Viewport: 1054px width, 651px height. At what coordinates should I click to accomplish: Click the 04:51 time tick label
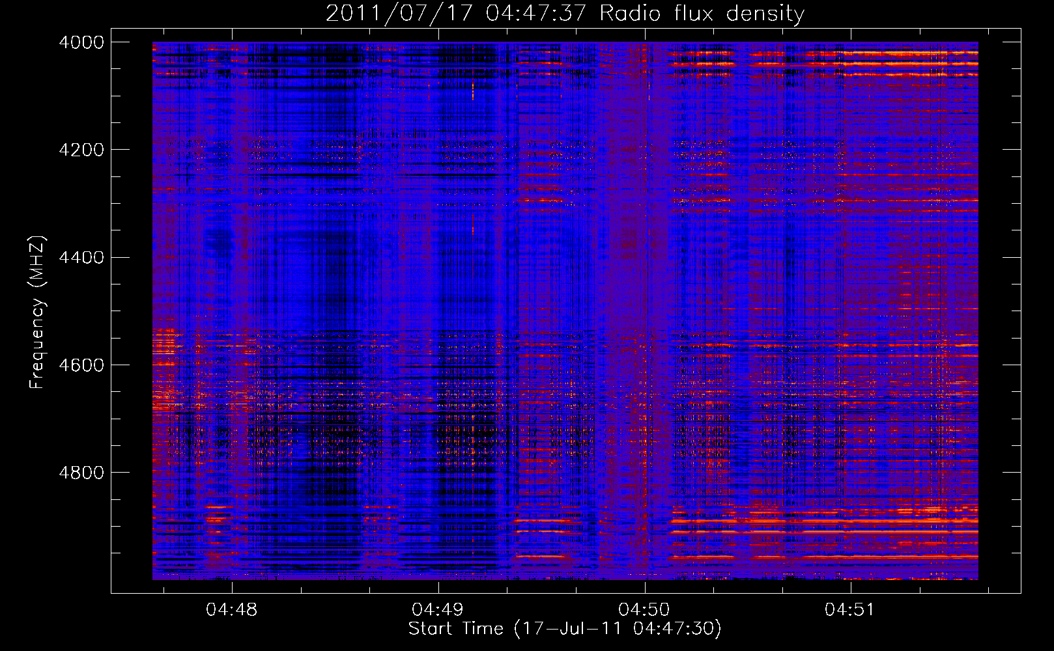pyautogui.click(x=850, y=610)
